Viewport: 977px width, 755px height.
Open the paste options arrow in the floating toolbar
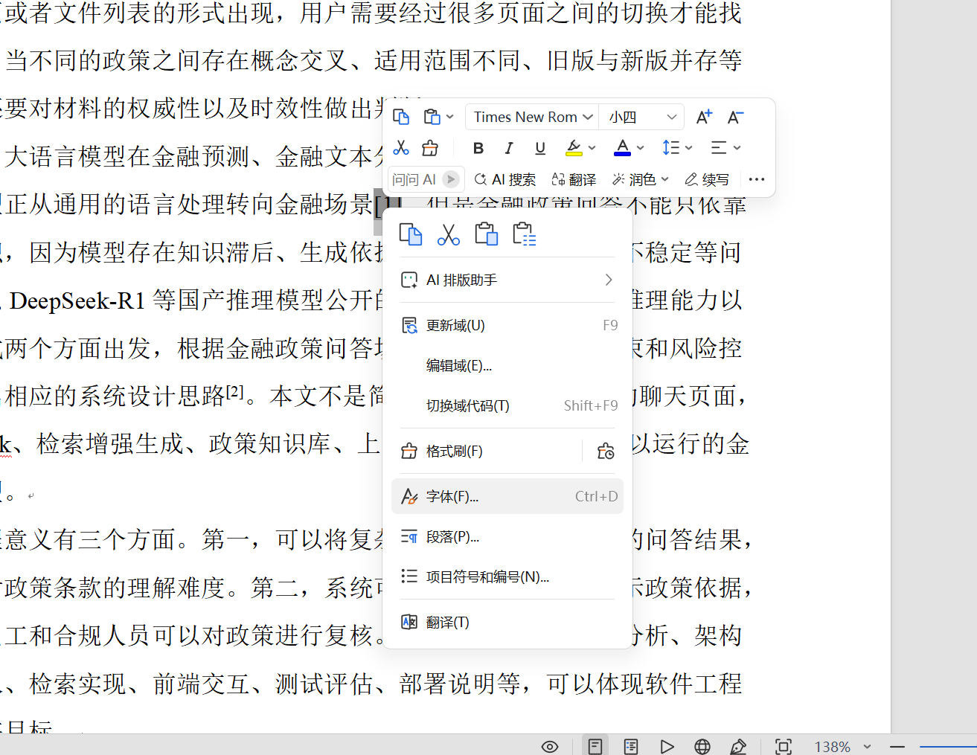(x=449, y=117)
